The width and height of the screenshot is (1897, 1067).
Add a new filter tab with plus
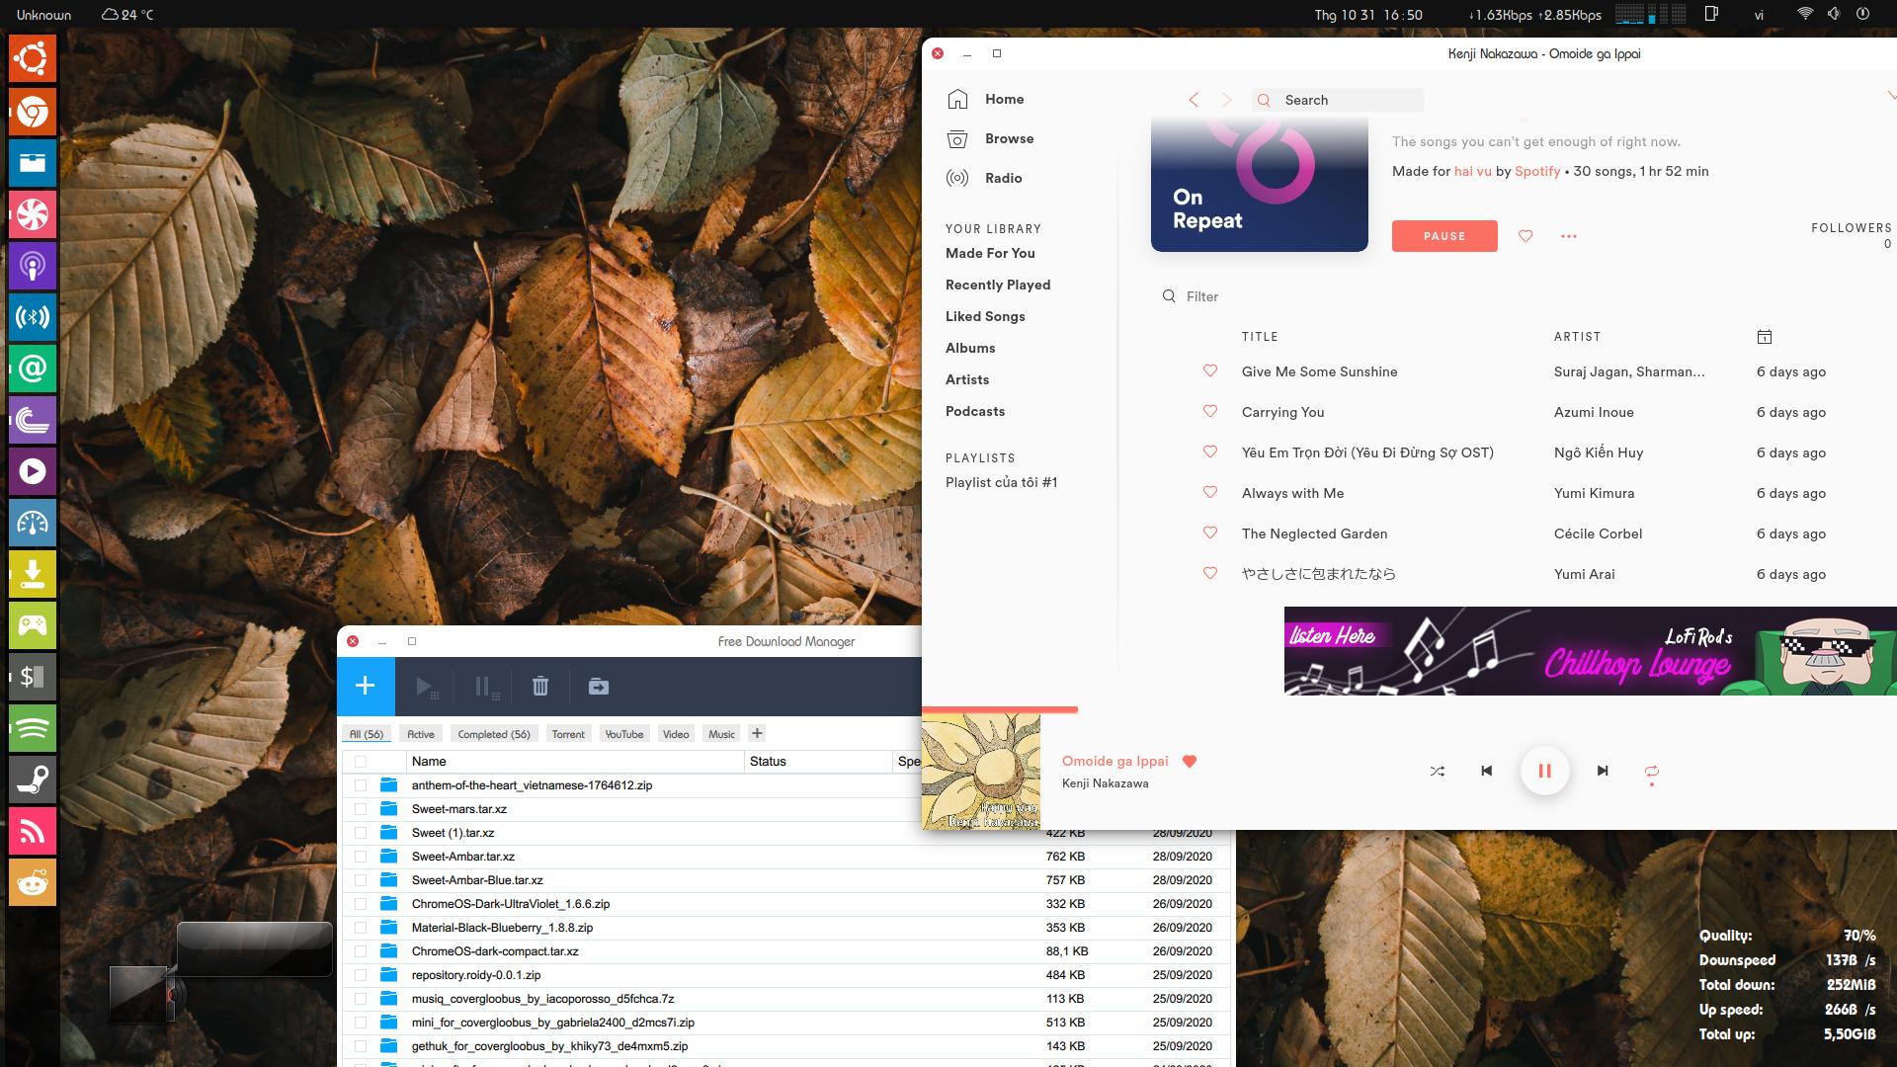tap(757, 733)
